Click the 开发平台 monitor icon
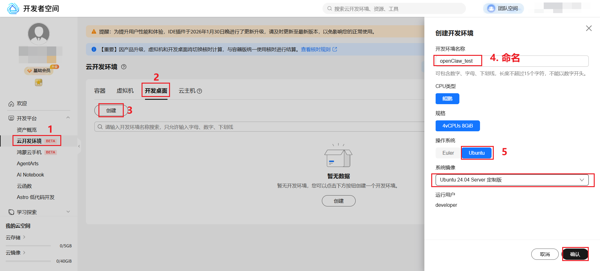The height and width of the screenshot is (271, 600). coord(11,118)
